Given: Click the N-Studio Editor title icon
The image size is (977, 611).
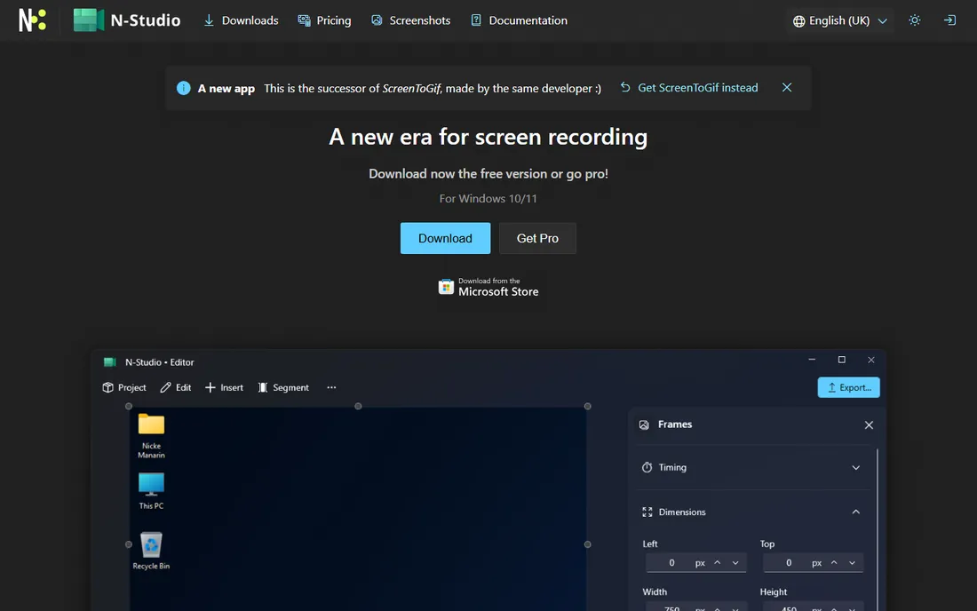Looking at the screenshot, I should [109, 361].
